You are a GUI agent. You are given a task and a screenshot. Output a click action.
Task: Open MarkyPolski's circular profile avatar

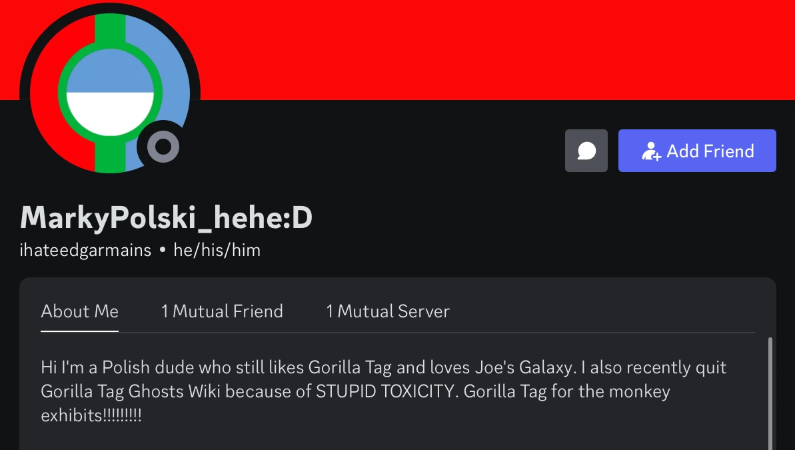[110, 93]
